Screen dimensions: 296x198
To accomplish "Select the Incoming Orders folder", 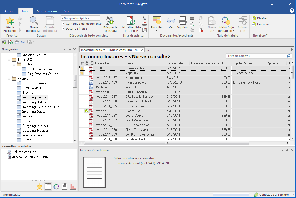I will (34, 102).
